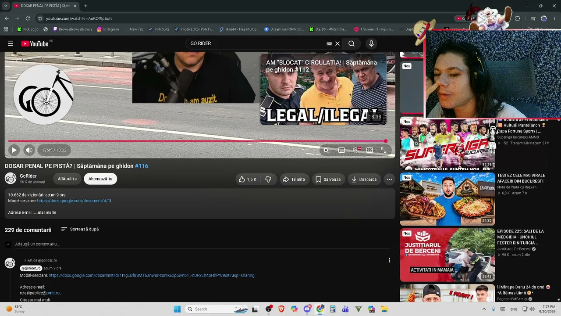This screenshot has width=561, height=316.
Task: Start voice search with microphone
Action: [x=371, y=43]
